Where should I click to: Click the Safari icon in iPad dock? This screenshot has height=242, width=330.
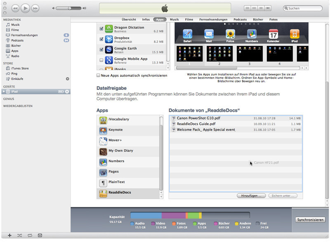coord(187,34)
